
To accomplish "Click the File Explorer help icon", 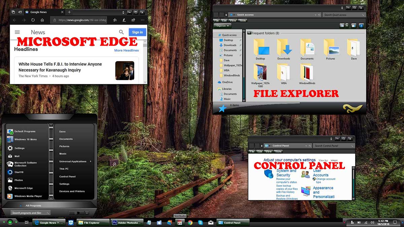I will [x=361, y=26].
